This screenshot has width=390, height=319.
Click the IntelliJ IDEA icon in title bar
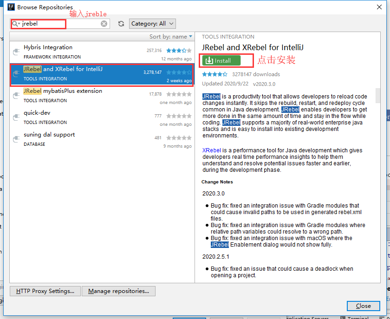coord(11,7)
